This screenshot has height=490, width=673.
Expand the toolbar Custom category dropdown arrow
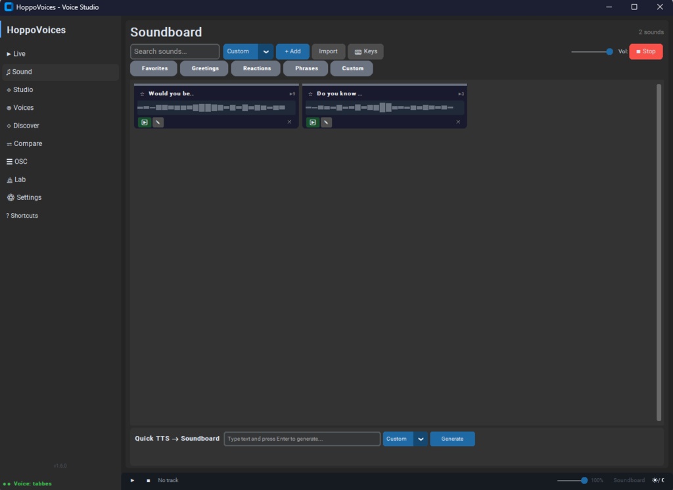click(266, 51)
